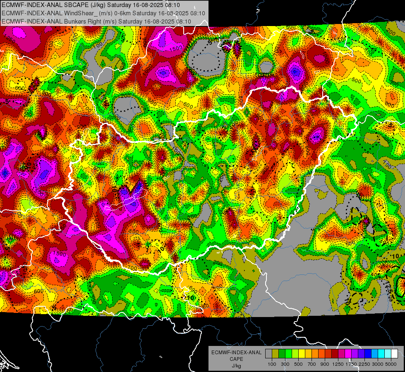Click the WindShear 0-6km header line

(x=103, y=13)
